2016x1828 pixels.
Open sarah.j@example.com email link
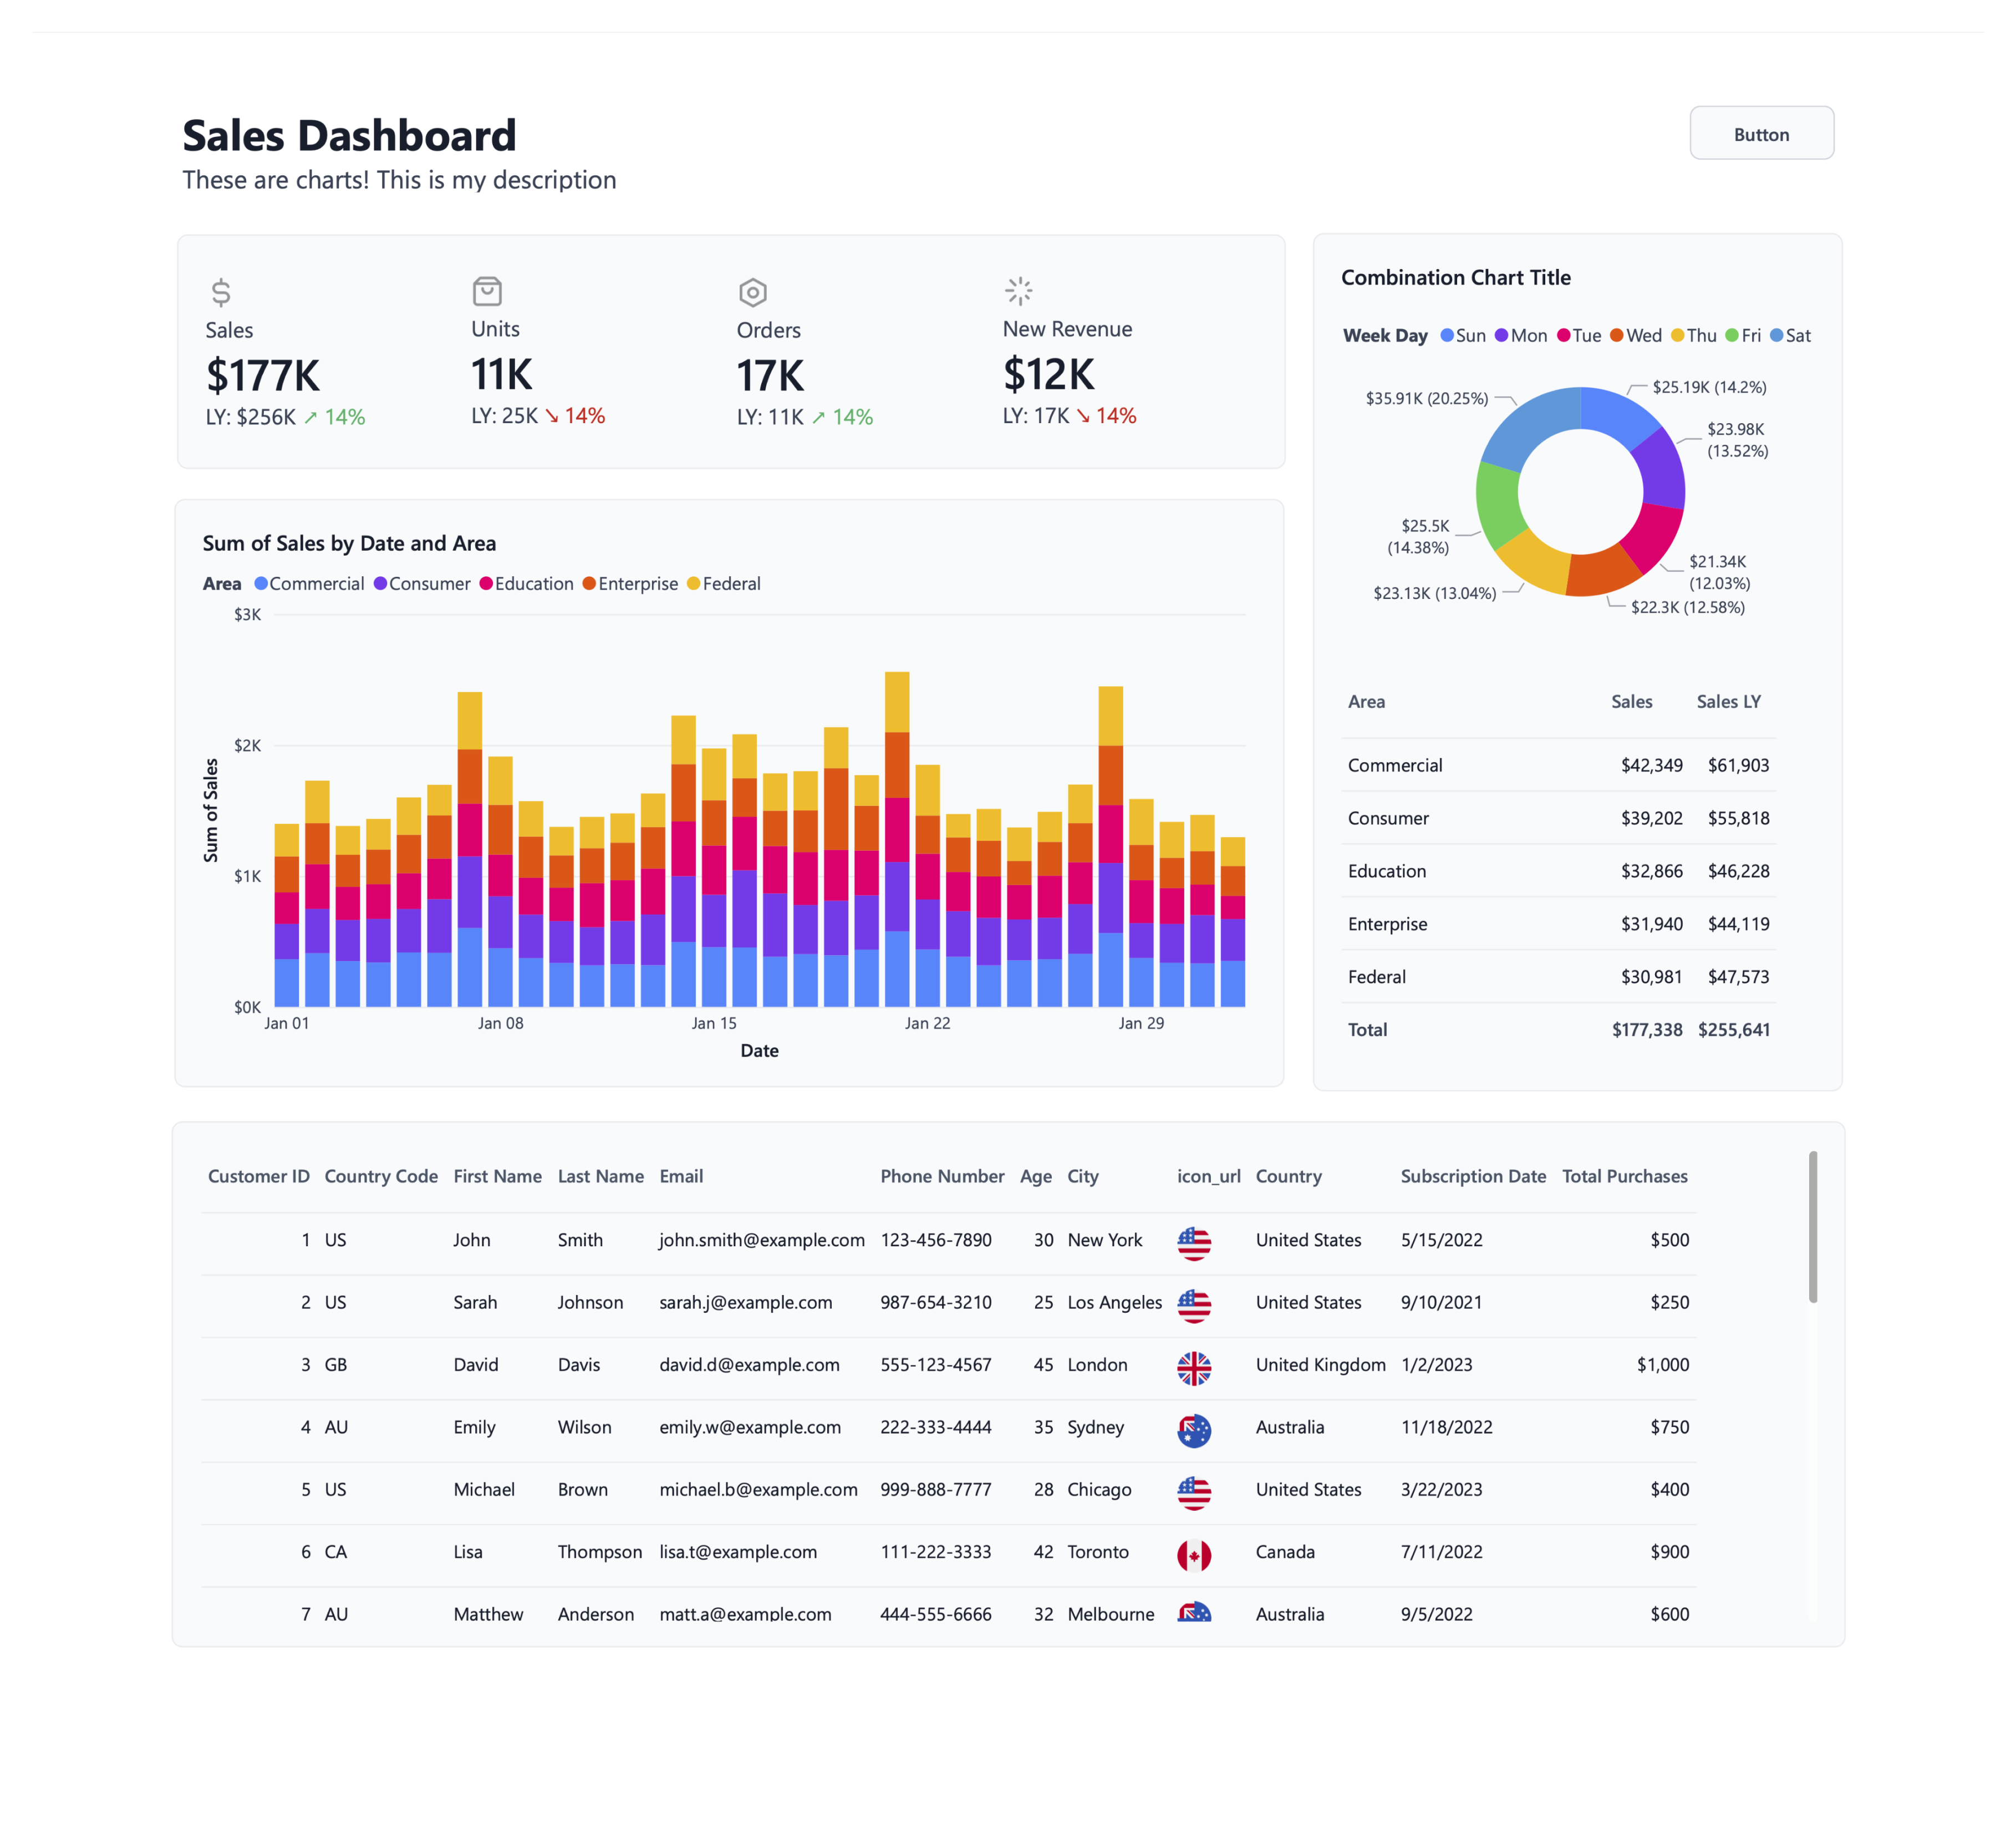745,1302
